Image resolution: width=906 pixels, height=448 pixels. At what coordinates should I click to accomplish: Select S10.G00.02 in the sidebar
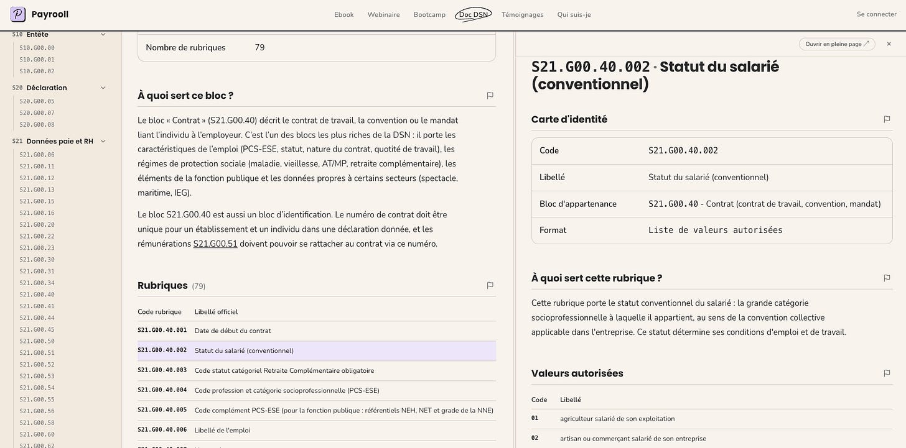pos(37,71)
